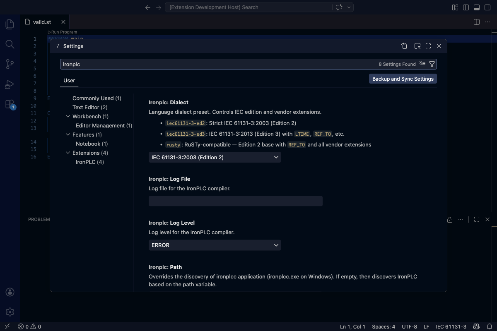Open the Log Level ERROR dropdown
This screenshot has width=497, height=331.
pyautogui.click(x=215, y=245)
